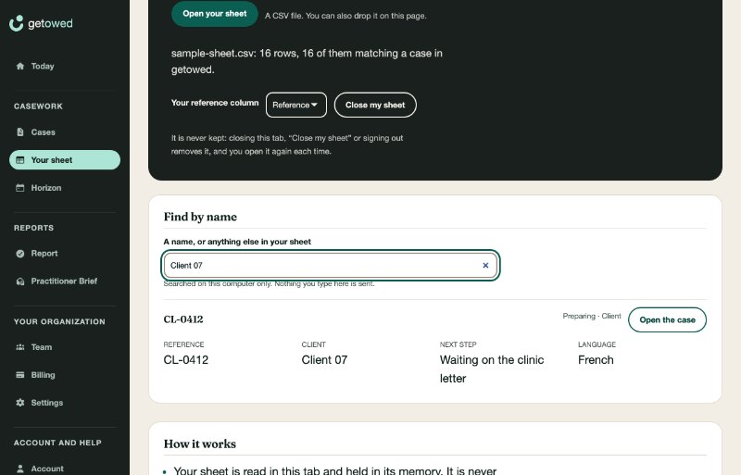The width and height of the screenshot is (741, 475).
Task: Select Your sheet in the sidebar
Action: tap(65, 160)
